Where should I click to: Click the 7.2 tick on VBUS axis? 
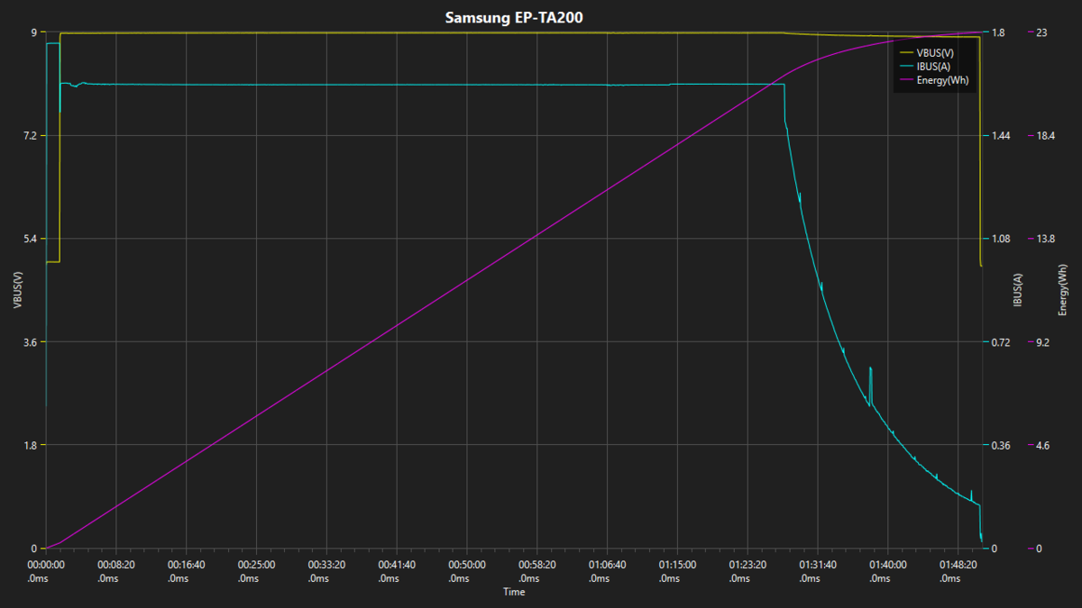click(x=30, y=136)
